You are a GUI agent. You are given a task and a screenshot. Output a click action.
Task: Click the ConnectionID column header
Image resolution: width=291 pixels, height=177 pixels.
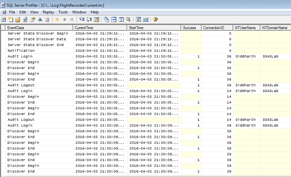point(217,28)
